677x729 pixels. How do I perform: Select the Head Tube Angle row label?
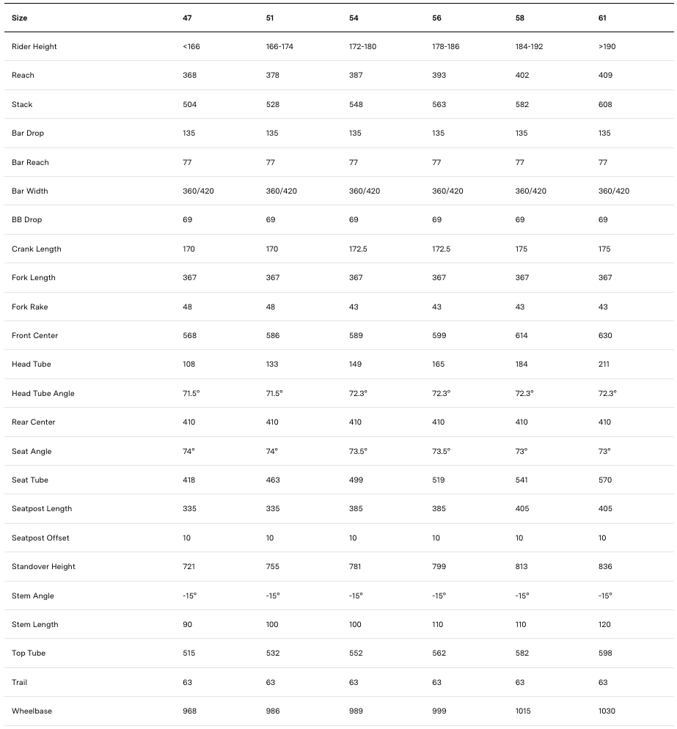point(43,394)
